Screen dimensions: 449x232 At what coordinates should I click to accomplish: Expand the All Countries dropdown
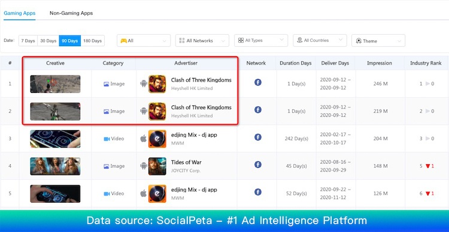(x=320, y=40)
